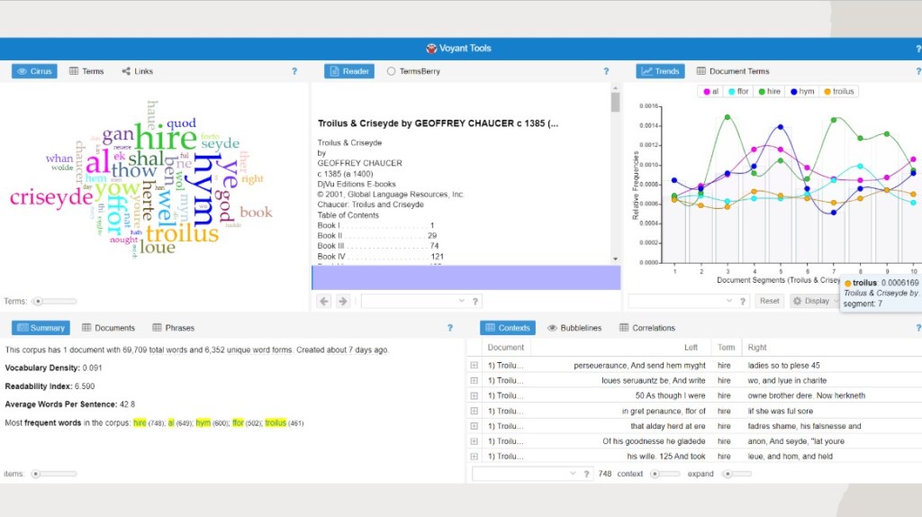Image resolution: width=922 pixels, height=517 pixels.
Task: Adjust the Cirrus Terms slider
Action: pos(39,301)
